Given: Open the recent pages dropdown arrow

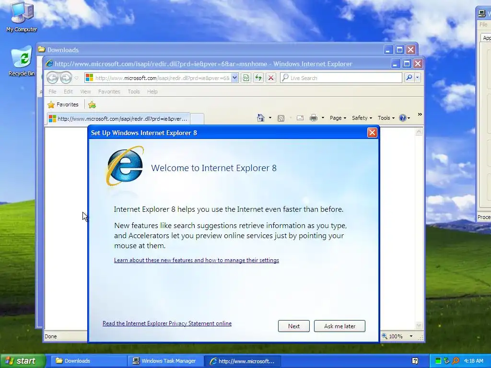Looking at the screenshot, I should 76,78.
